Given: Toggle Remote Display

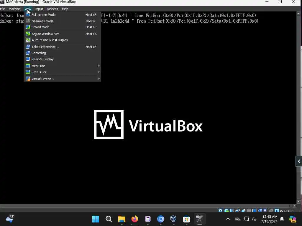Looking at the screenshot, I should tap(63, 59).
